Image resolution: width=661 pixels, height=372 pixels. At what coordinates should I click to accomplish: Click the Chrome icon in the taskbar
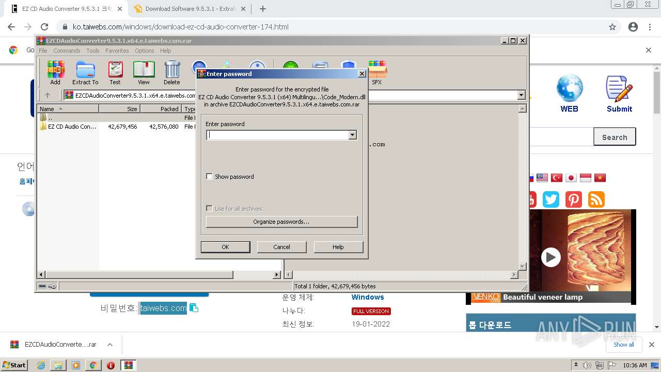pos(93,365)
